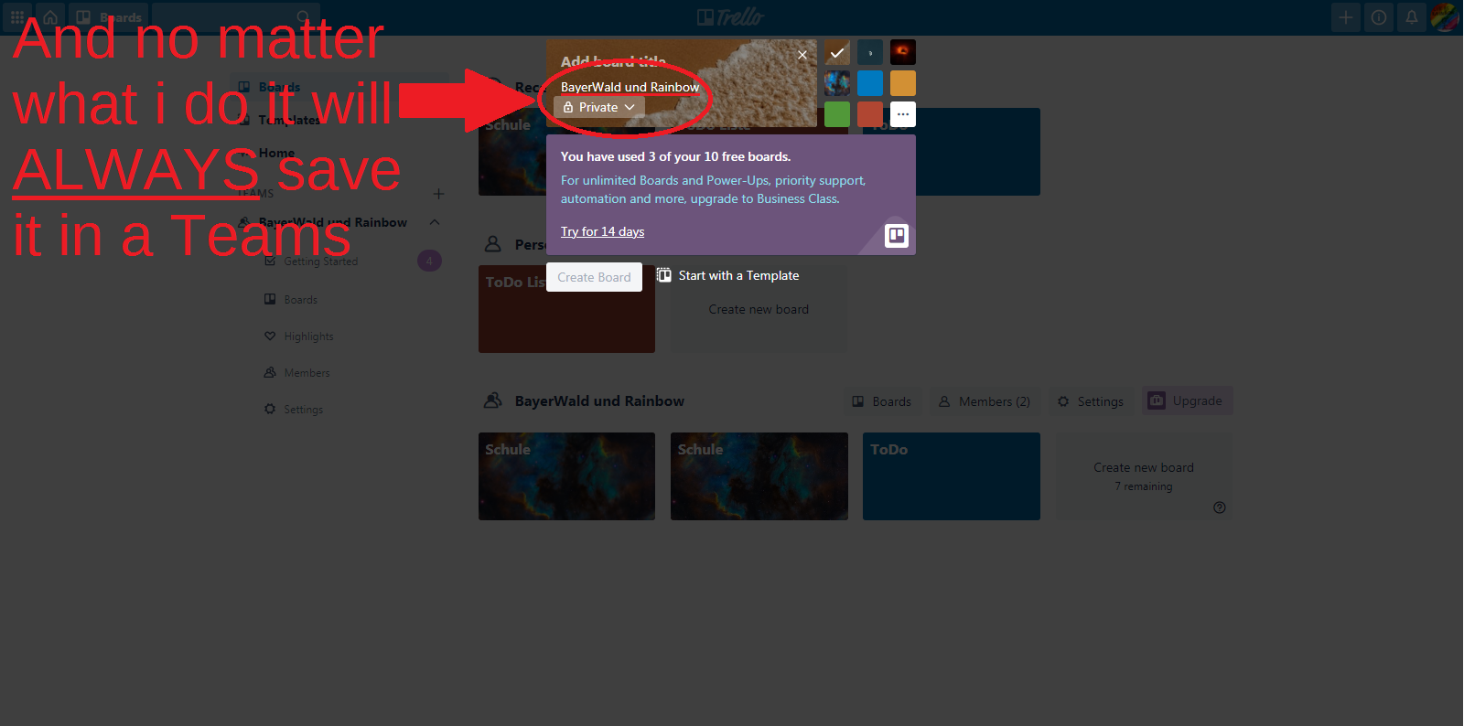Open team Settings tab
Viewport: 1464px width, 726px height.
click(x=1091, y=401)
